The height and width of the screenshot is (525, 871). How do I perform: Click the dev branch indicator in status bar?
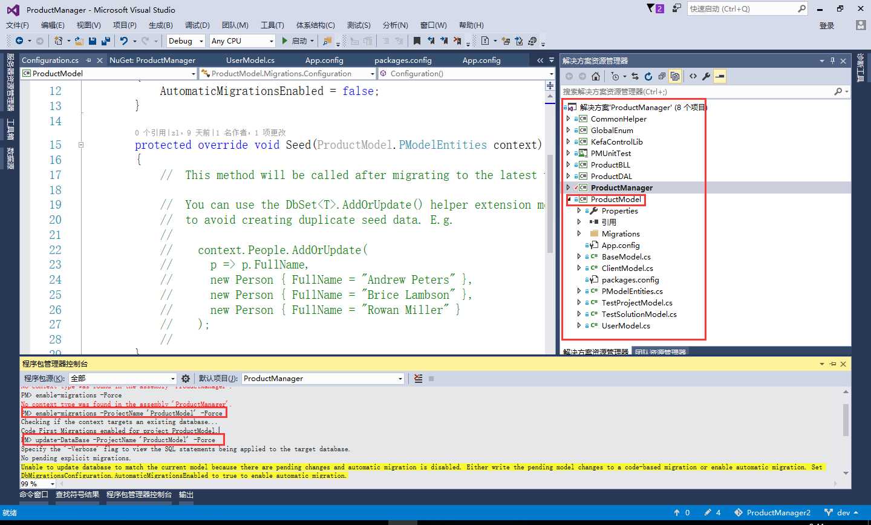click(x=842, y=512)
